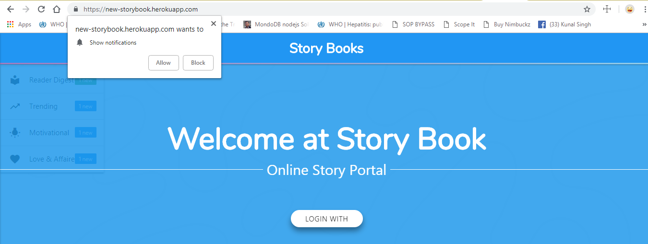Image resolution: width=648 pixels, height=244 pixels.
Task: Click the address bar URL field
Action: (x=331, y=9)
